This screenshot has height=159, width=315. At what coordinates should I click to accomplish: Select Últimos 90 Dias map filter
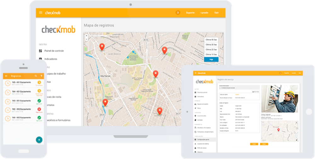pos(211,40)
